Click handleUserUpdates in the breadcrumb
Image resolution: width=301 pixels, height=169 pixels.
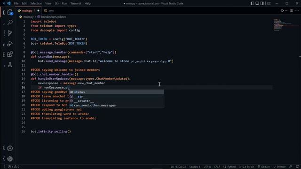point(53,17)
